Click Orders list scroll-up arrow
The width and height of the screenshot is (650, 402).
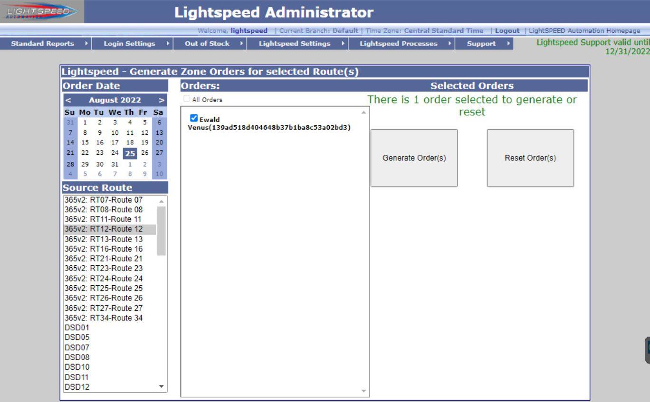coord(364,112)
